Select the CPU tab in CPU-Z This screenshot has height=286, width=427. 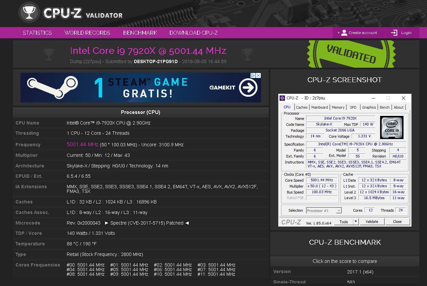[x=287, y=107]
